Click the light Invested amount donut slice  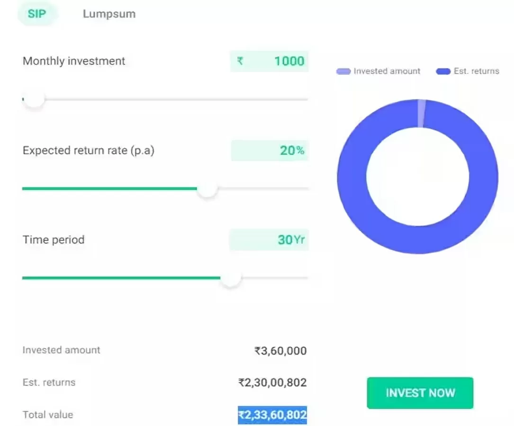(421, 113)
